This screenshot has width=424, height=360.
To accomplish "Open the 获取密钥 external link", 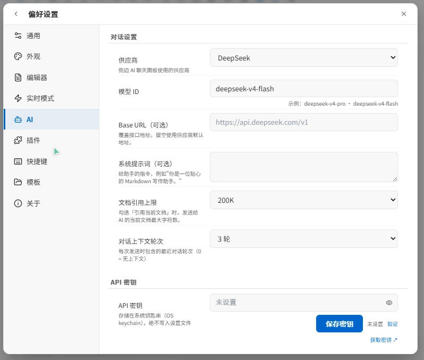I will tap(384, 340).
